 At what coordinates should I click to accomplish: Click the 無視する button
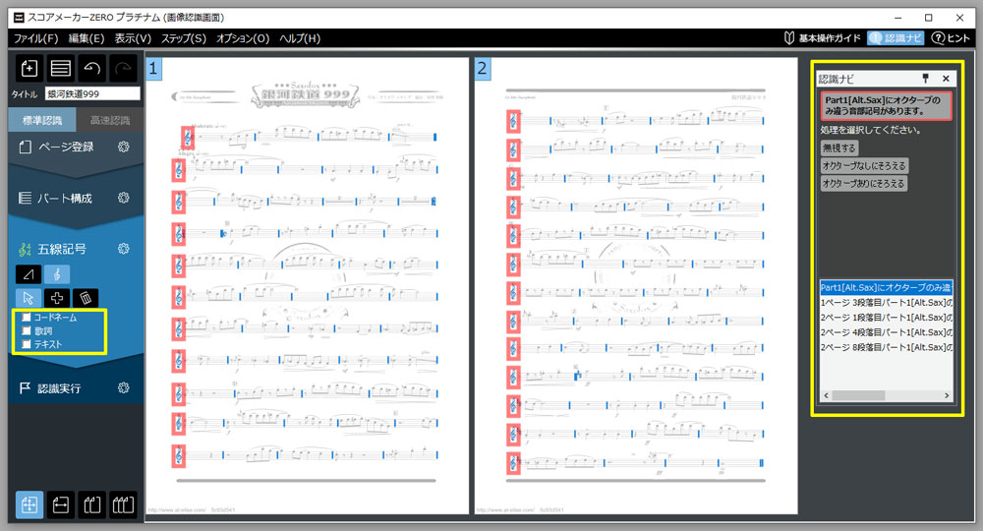[838, 147]
